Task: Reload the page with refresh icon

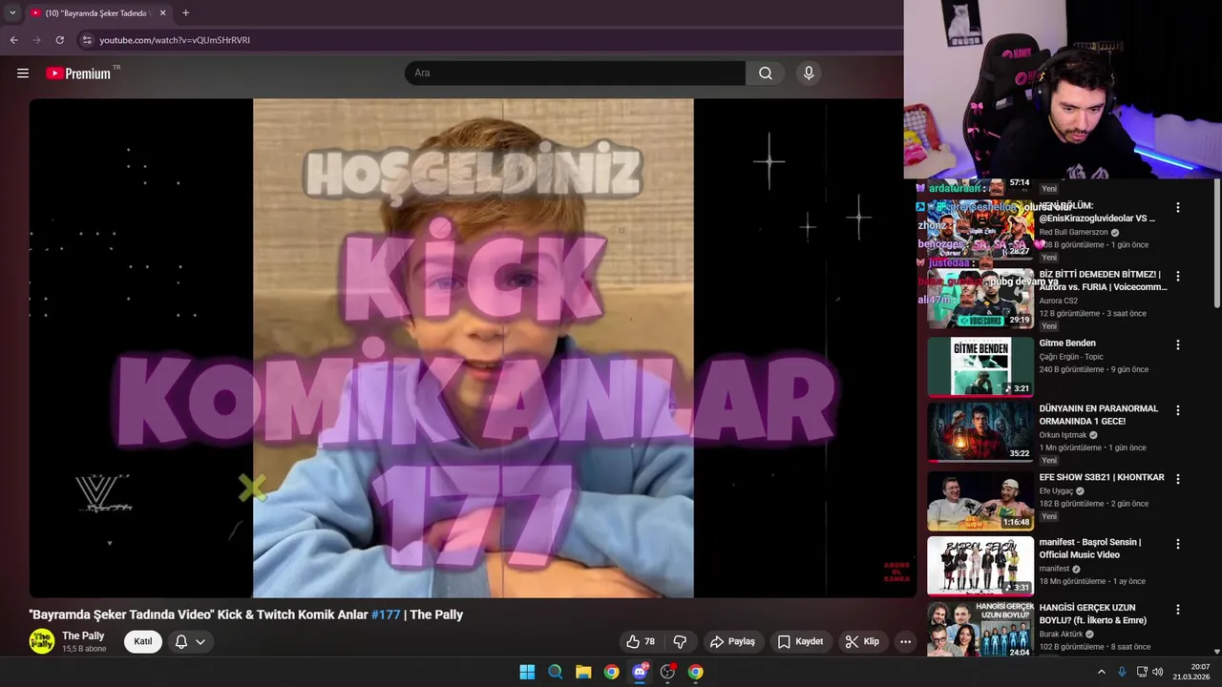Action: 59,40
